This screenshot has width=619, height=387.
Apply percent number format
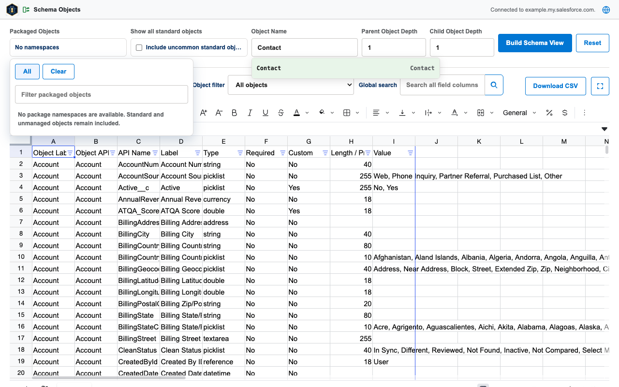[x=549, y=113]
